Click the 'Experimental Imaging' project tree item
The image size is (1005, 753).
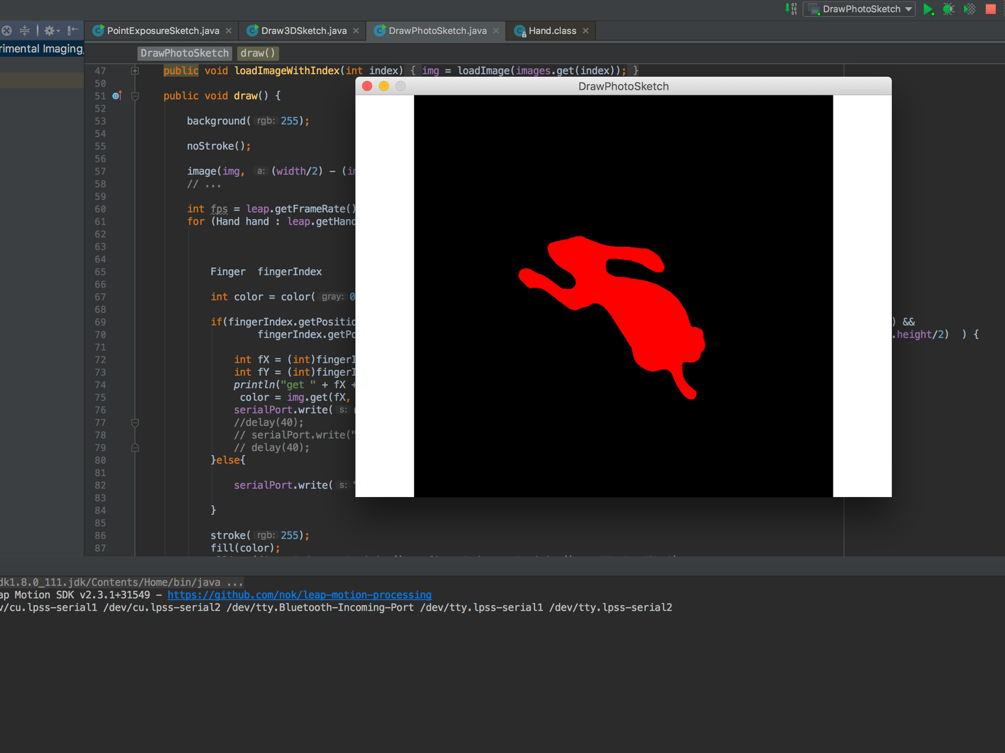[x=41, y=49]
